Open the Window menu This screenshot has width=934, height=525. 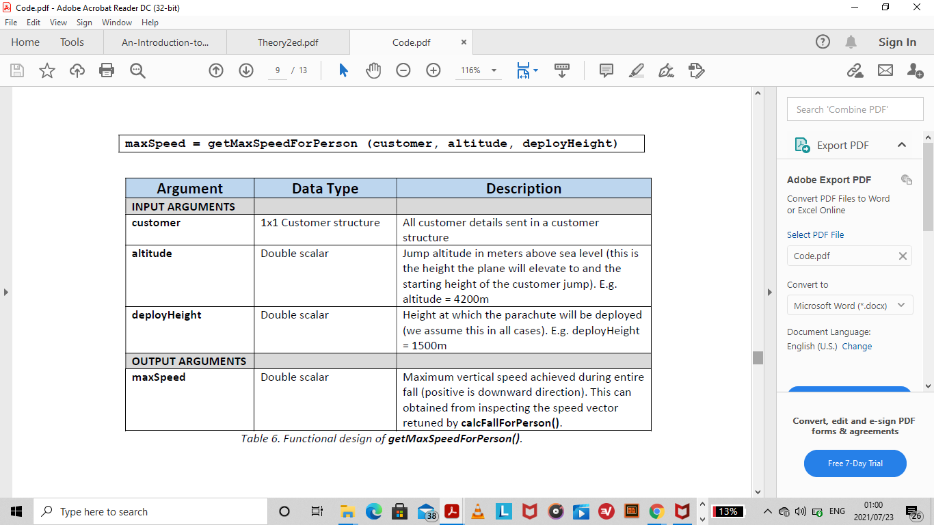click(x=117, y=23)
